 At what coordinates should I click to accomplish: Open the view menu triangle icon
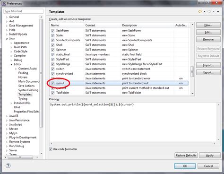[x=218, y=11]
